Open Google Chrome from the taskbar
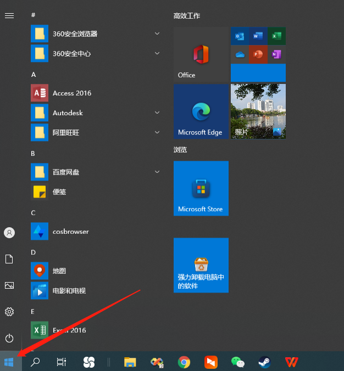 pyautogui.click(x=184, y=362)
